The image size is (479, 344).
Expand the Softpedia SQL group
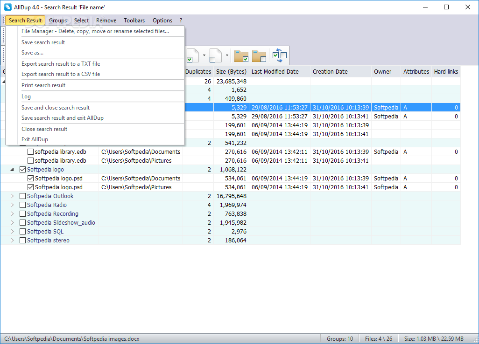click(12, 232)
